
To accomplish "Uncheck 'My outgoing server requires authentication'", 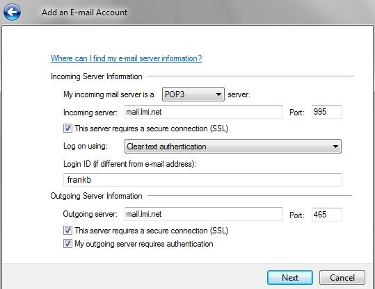I will click(x=67, y=244).
